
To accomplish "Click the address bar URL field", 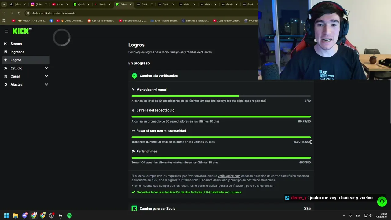I will (x=141, y=13).
